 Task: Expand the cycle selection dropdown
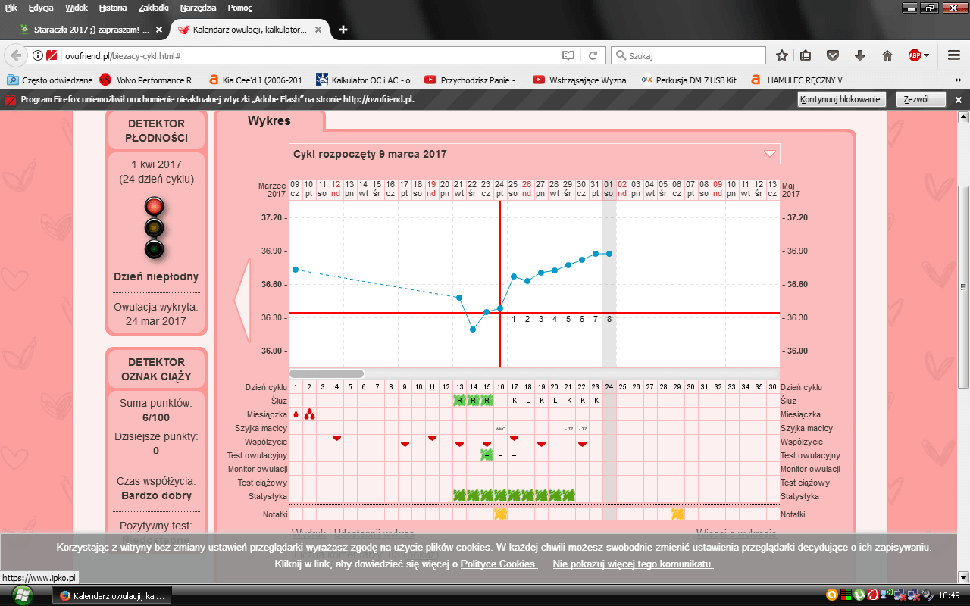coord(770,154)
